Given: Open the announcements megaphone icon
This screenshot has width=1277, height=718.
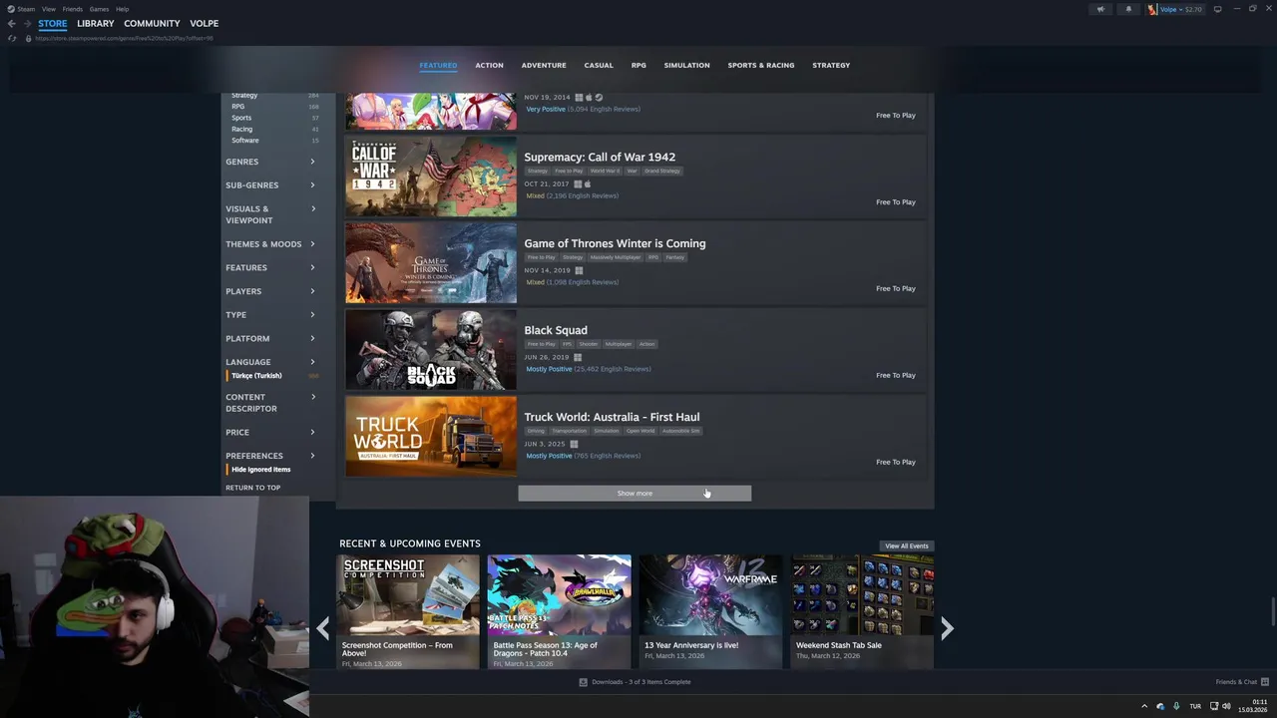Looking at the screenshot, I should [1101, 9].
